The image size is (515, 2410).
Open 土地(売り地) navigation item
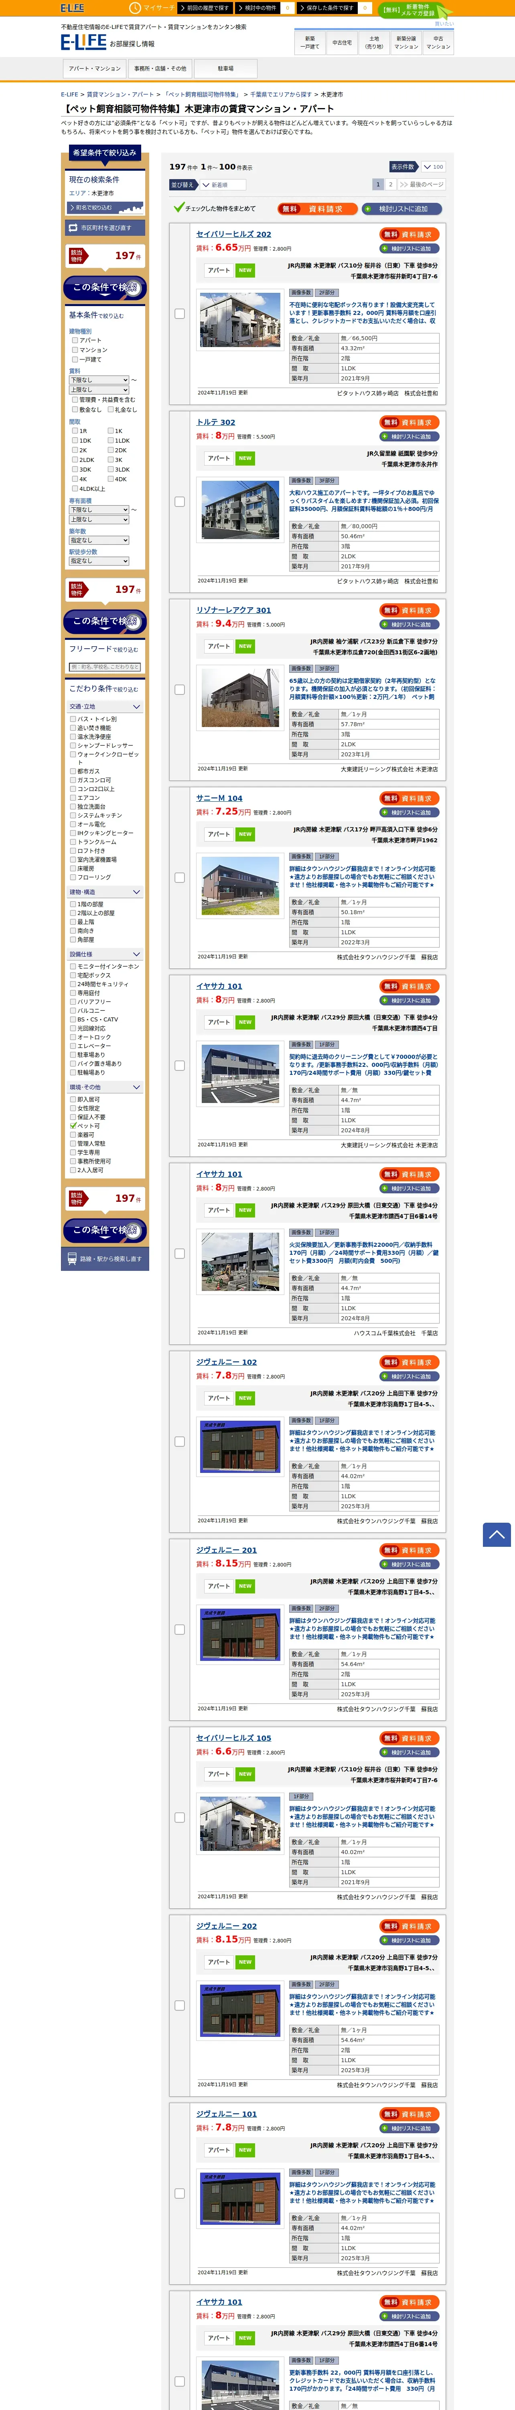coord(374,42)
